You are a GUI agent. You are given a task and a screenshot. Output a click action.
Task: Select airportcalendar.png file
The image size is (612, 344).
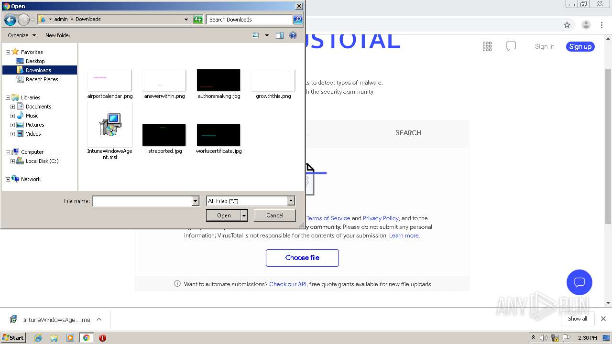(109, 84)
